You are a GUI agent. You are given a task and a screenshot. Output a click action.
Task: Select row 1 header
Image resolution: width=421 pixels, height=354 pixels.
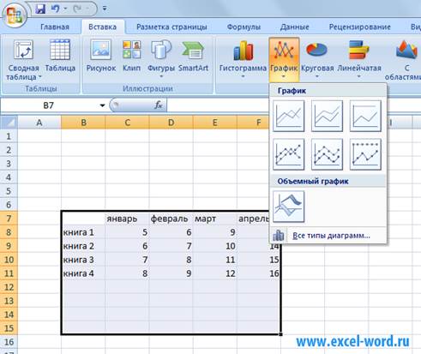point(9,136)
